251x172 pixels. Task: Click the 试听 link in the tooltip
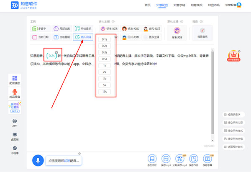click(67, 161)
